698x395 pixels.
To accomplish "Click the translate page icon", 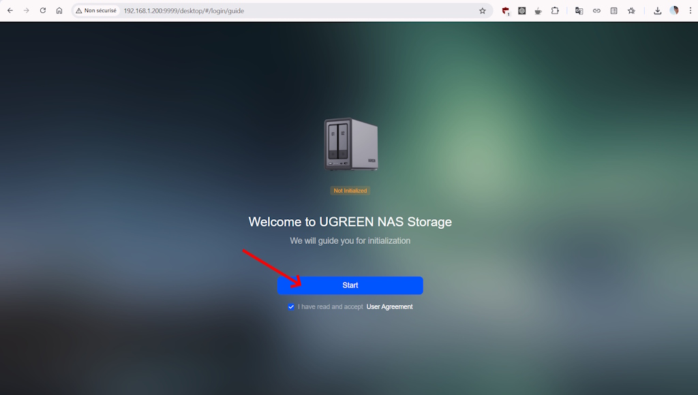I will click(579, 11).
